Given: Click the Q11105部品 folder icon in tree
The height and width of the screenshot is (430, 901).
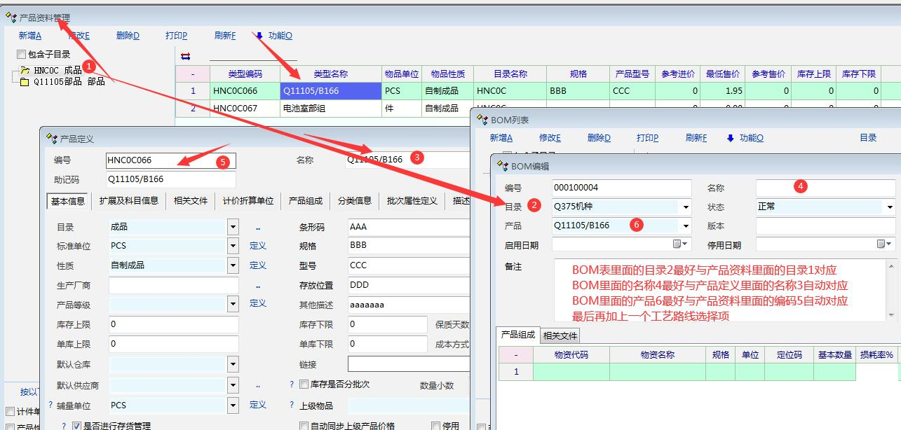Looking at the screenshot, I should [x=25, y=81].
